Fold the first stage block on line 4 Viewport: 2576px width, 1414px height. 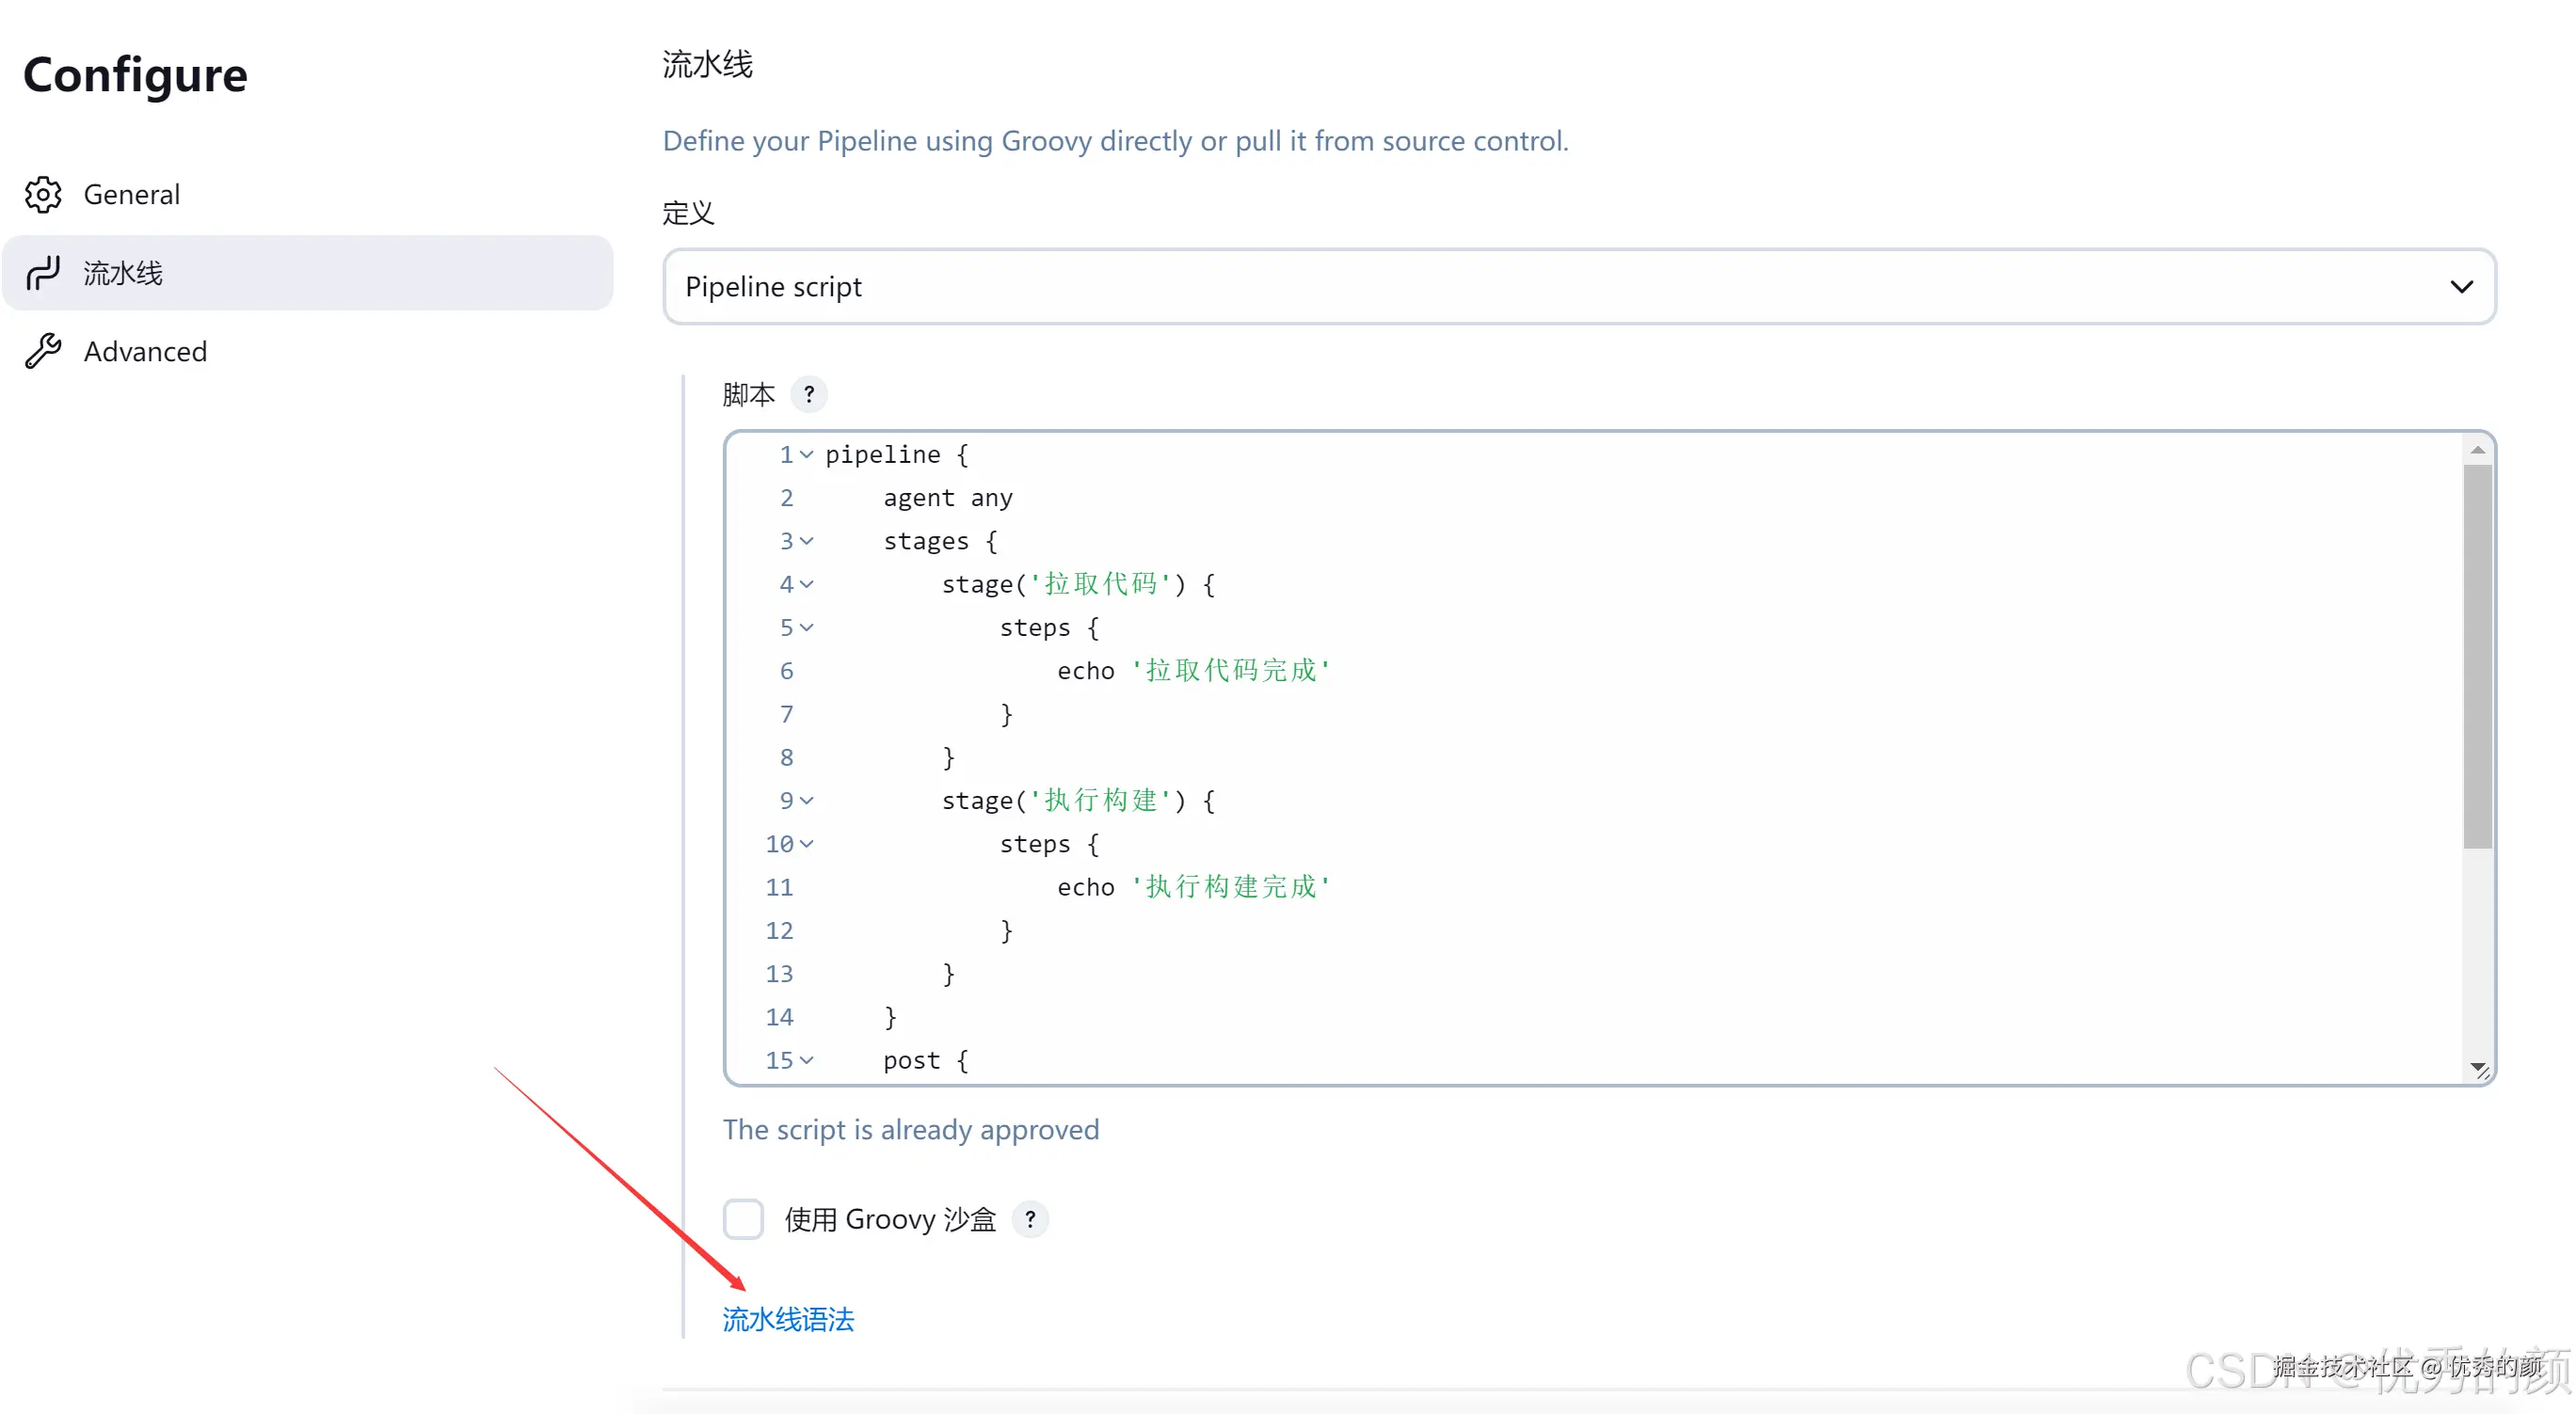[807, 584]
